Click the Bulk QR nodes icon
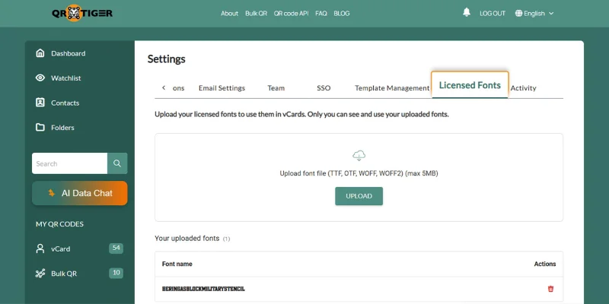 (40, 274)
